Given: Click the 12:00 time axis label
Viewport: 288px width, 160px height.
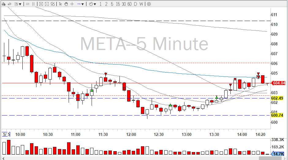Looking at the screenshot, I should click(131, 134).
